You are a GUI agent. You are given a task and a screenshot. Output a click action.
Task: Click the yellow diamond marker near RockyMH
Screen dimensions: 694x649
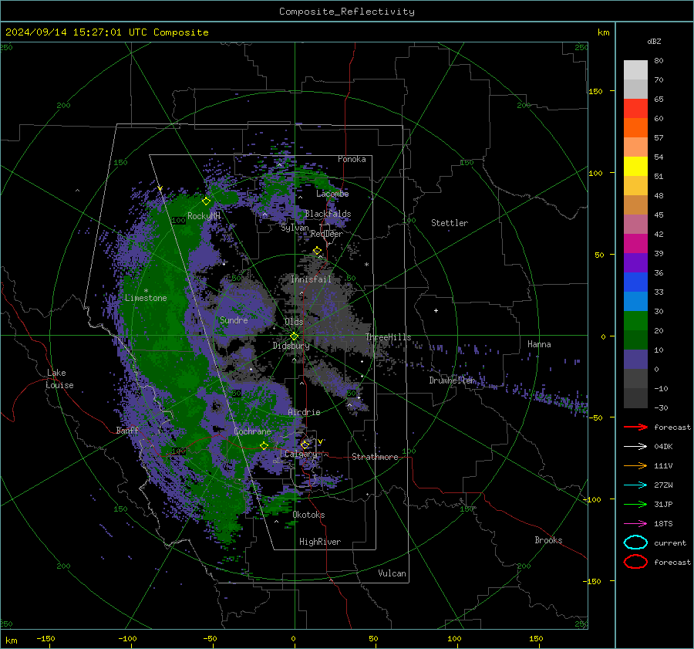206,201
